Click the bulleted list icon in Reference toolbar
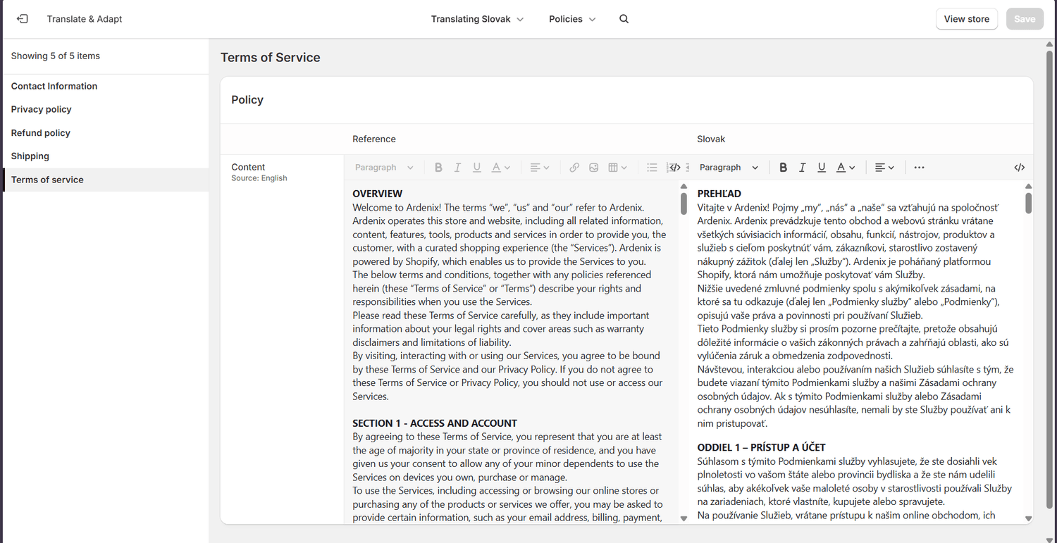Viewport: 1057px width, 543px height. click(x=652, y=168)
